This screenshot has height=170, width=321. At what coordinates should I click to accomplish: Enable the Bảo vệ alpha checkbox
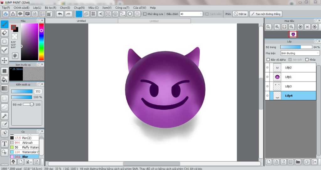268,60
